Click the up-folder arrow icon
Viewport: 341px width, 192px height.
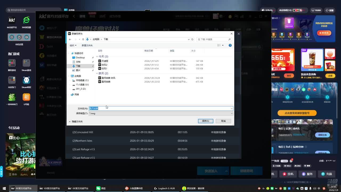coord(83,39)
